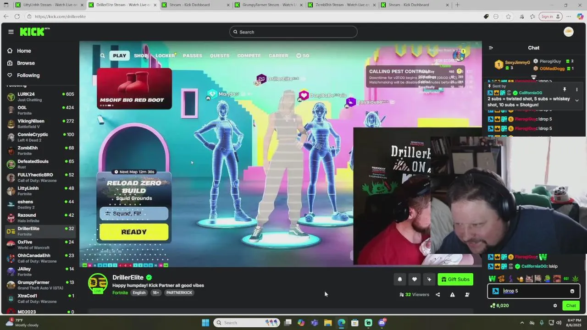Open Following in the sidebar
587x330 pixels.
(x=28, y=75)
